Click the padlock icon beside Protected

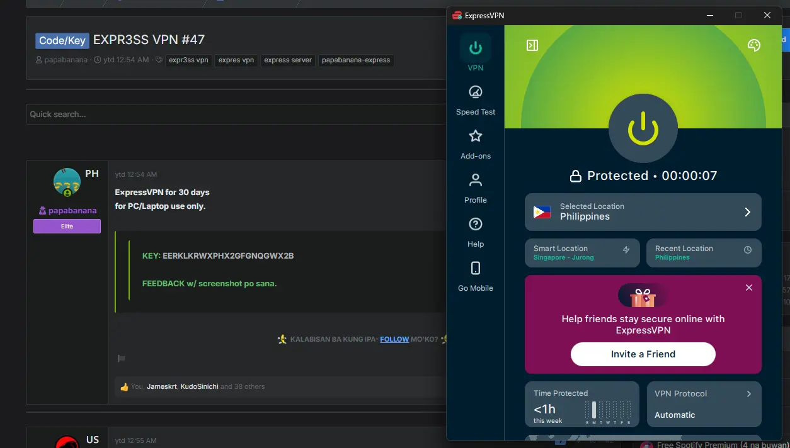pyautogui.click(x=575, y=176)
